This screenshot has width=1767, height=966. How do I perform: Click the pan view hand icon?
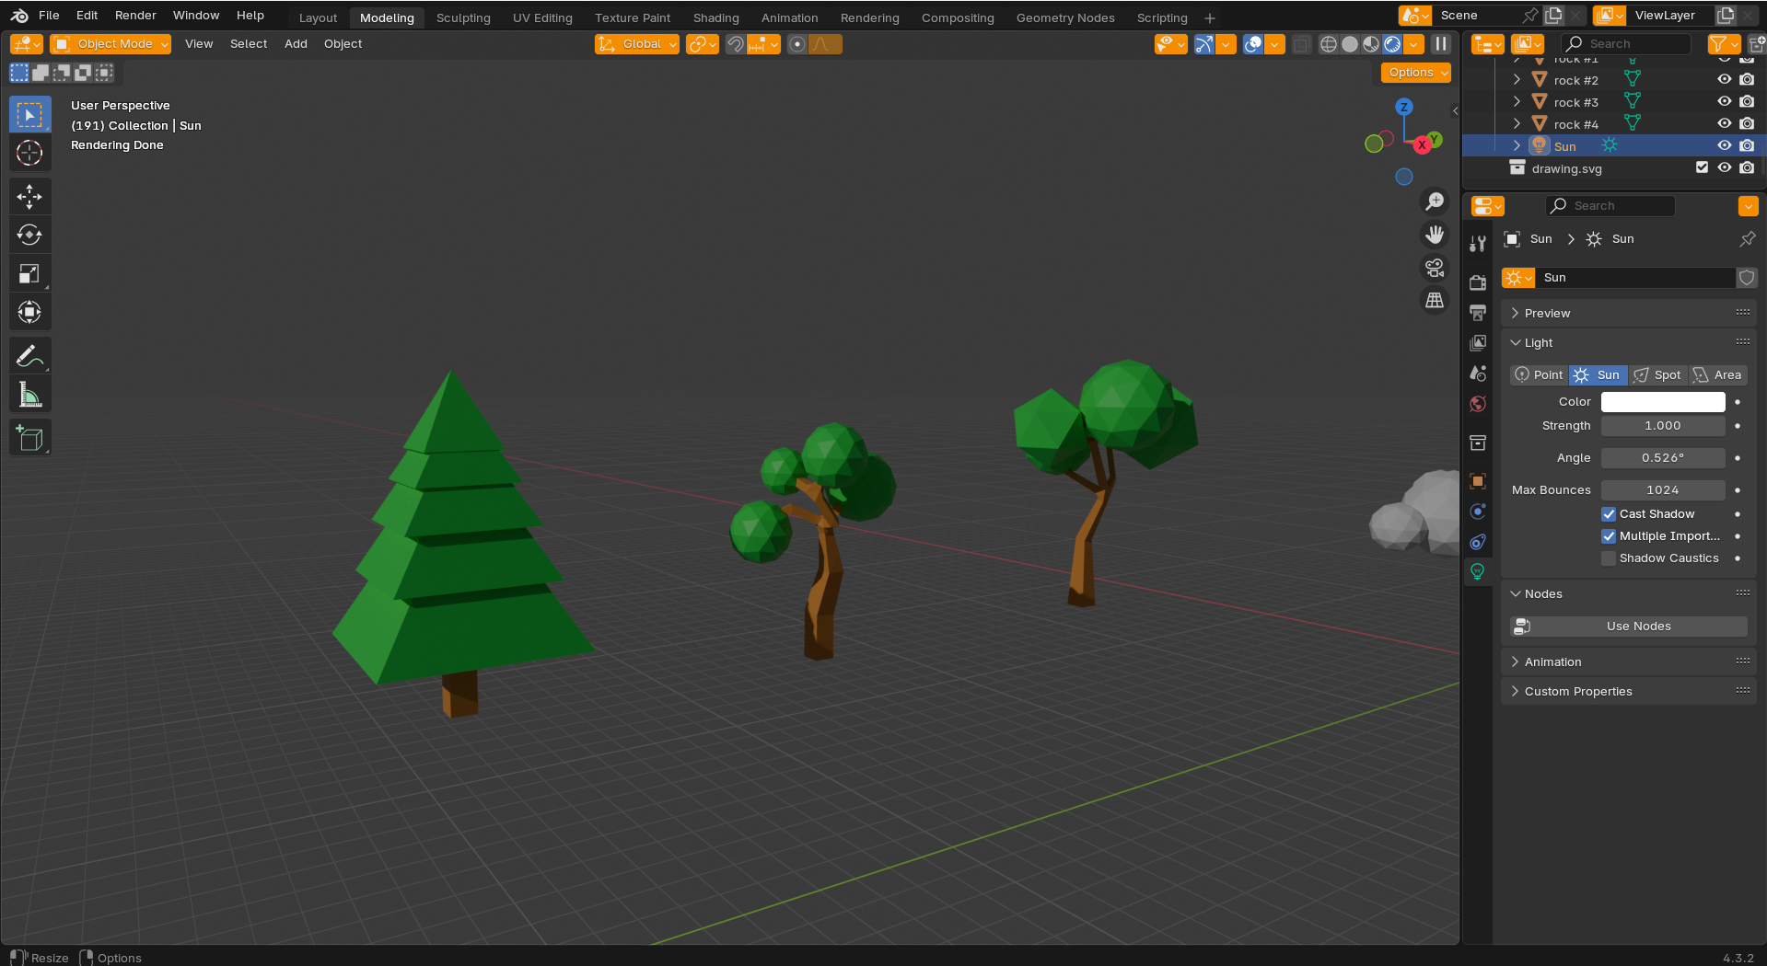pos(1435,235)
